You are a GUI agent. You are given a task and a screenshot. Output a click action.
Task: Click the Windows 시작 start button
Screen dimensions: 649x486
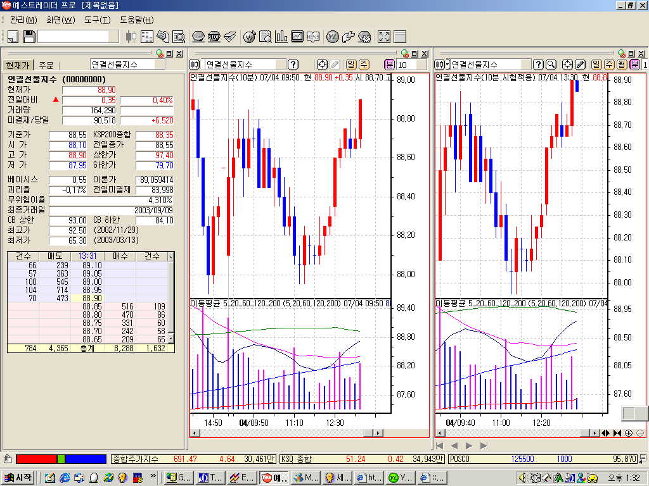coord(19,477)
